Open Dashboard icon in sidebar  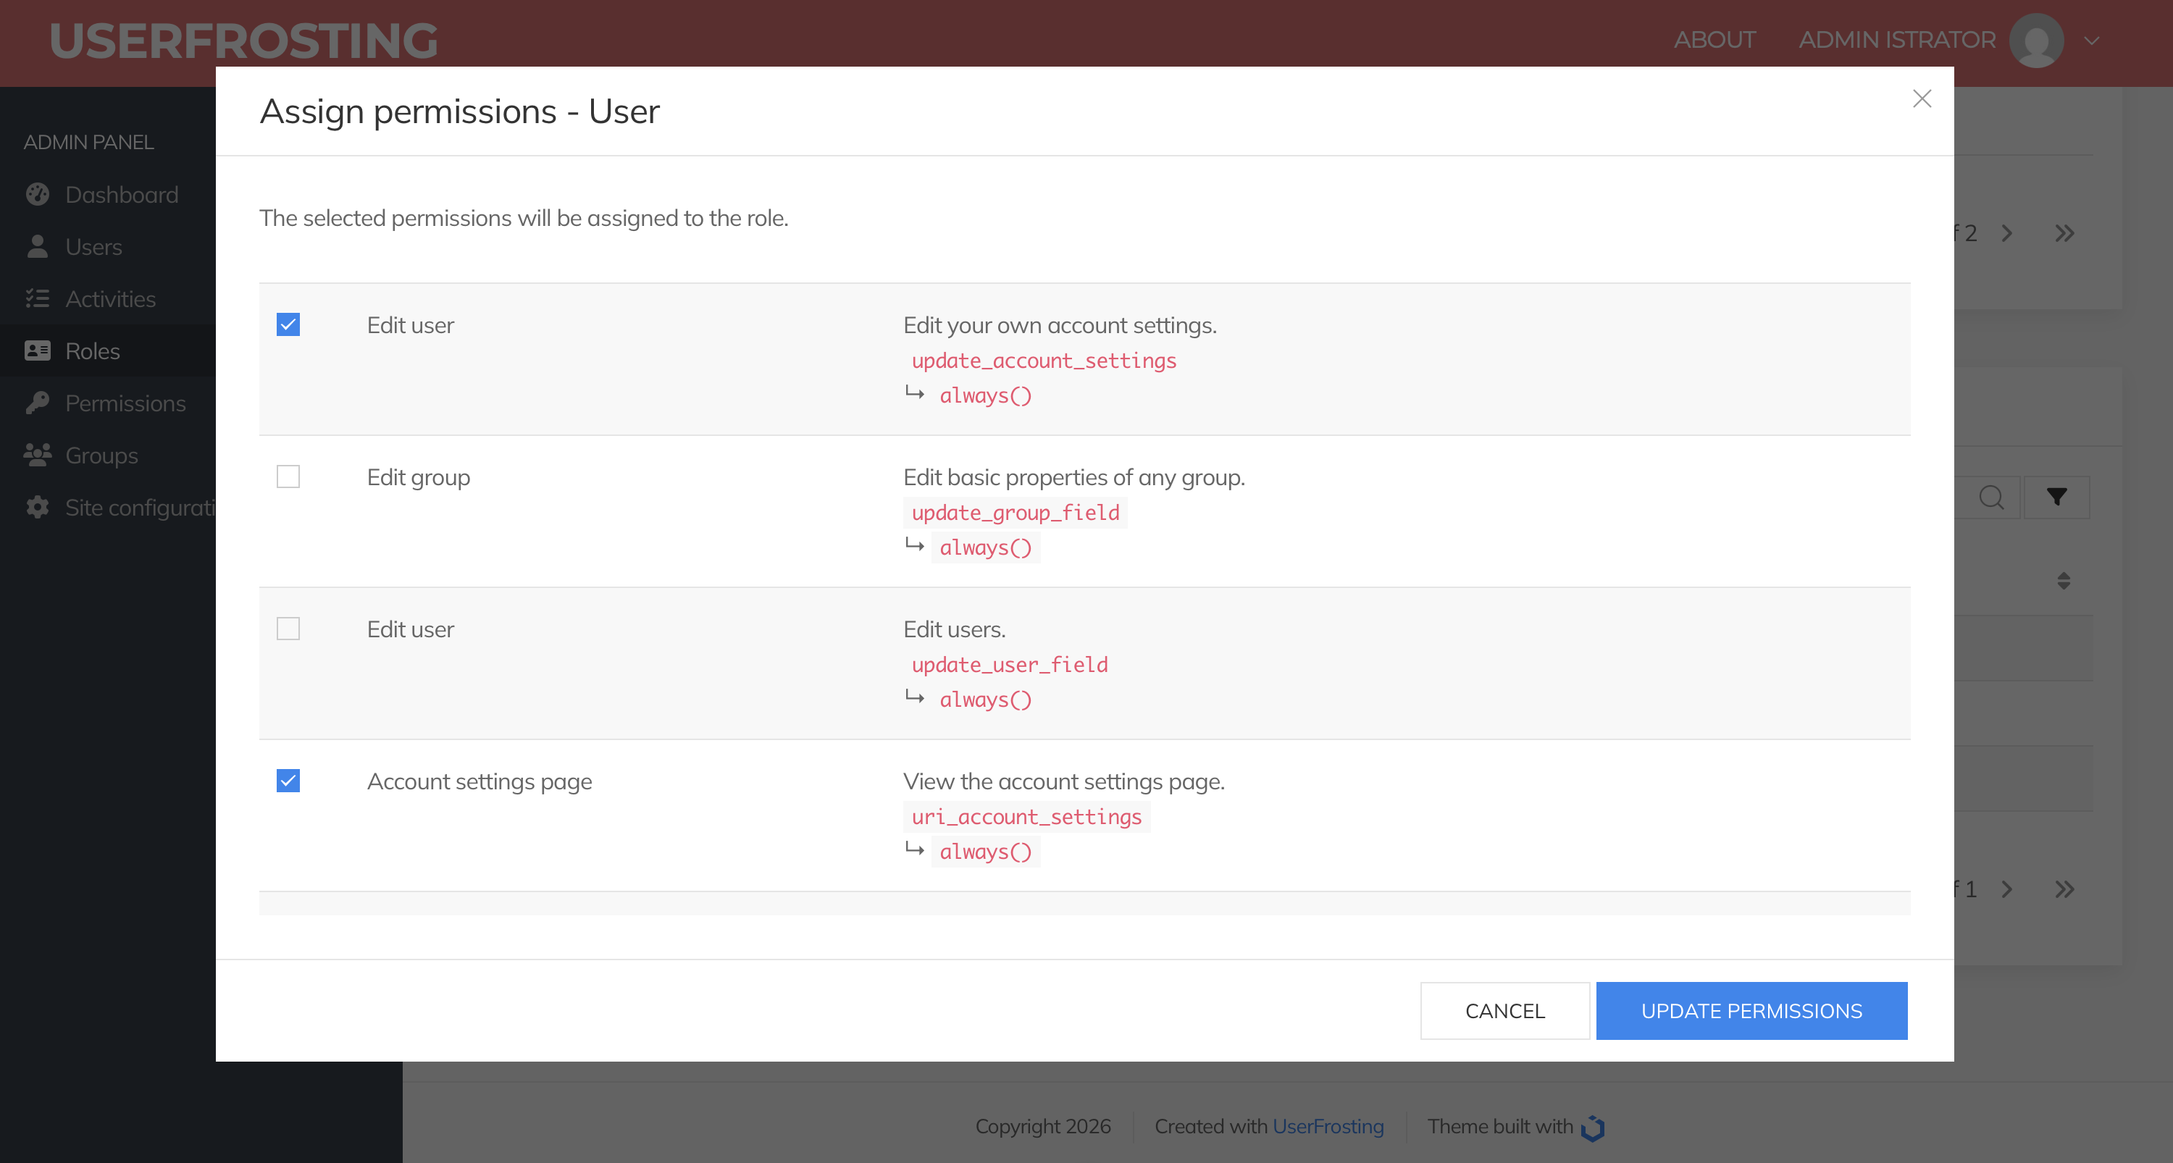click(37, 194)
